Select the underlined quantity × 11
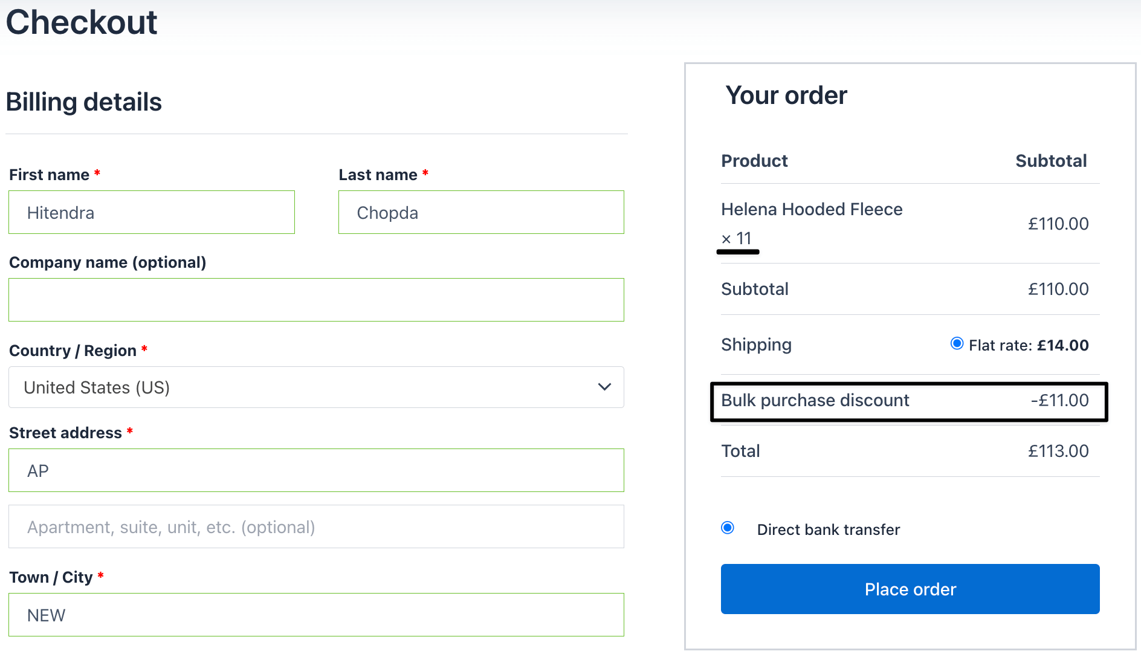 (x=737, y=239)
